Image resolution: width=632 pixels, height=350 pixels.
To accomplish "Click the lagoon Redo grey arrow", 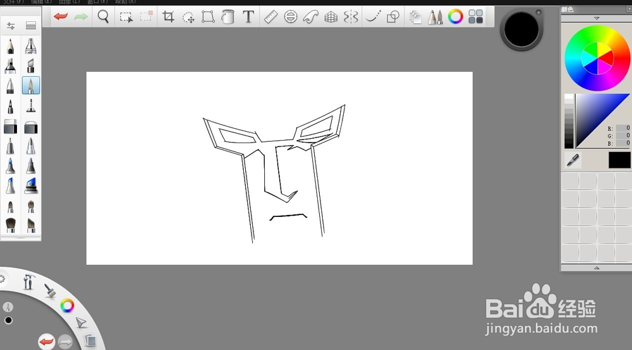I will pos(65,342).
